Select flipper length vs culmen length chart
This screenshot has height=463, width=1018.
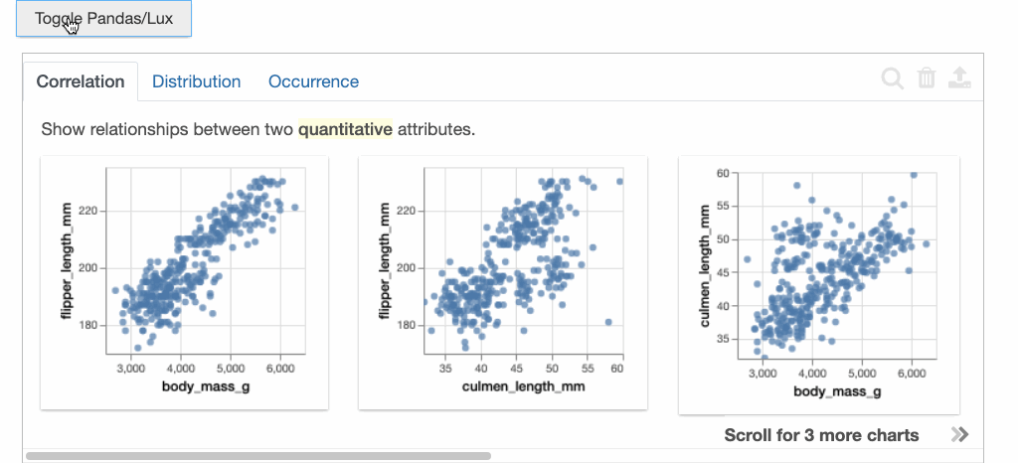(x=502, y=283)
